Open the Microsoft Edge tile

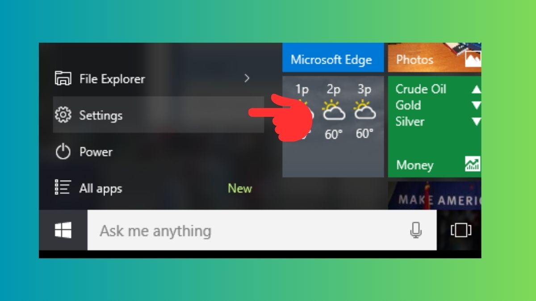pos(333,58)
